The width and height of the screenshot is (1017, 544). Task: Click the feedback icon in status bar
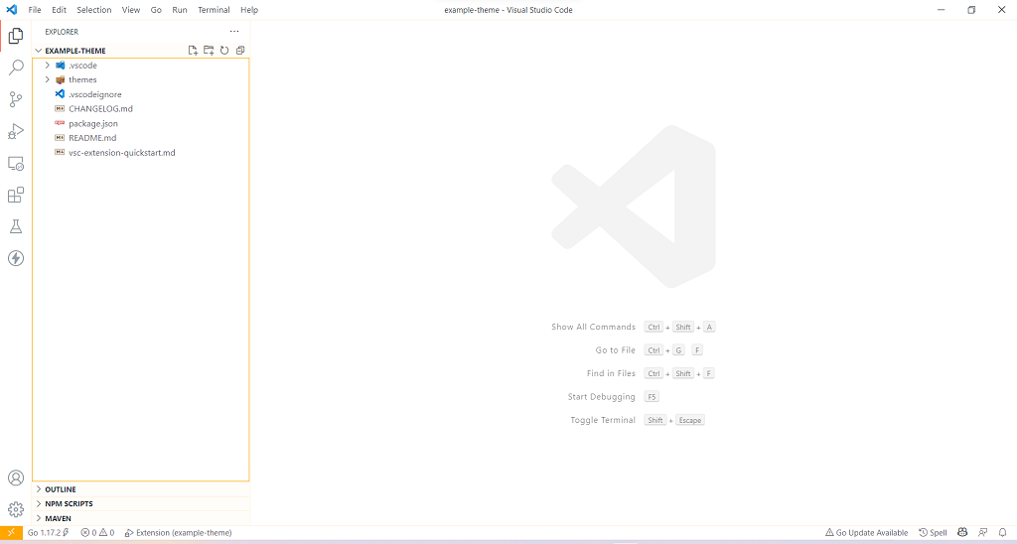click(982, 532)
